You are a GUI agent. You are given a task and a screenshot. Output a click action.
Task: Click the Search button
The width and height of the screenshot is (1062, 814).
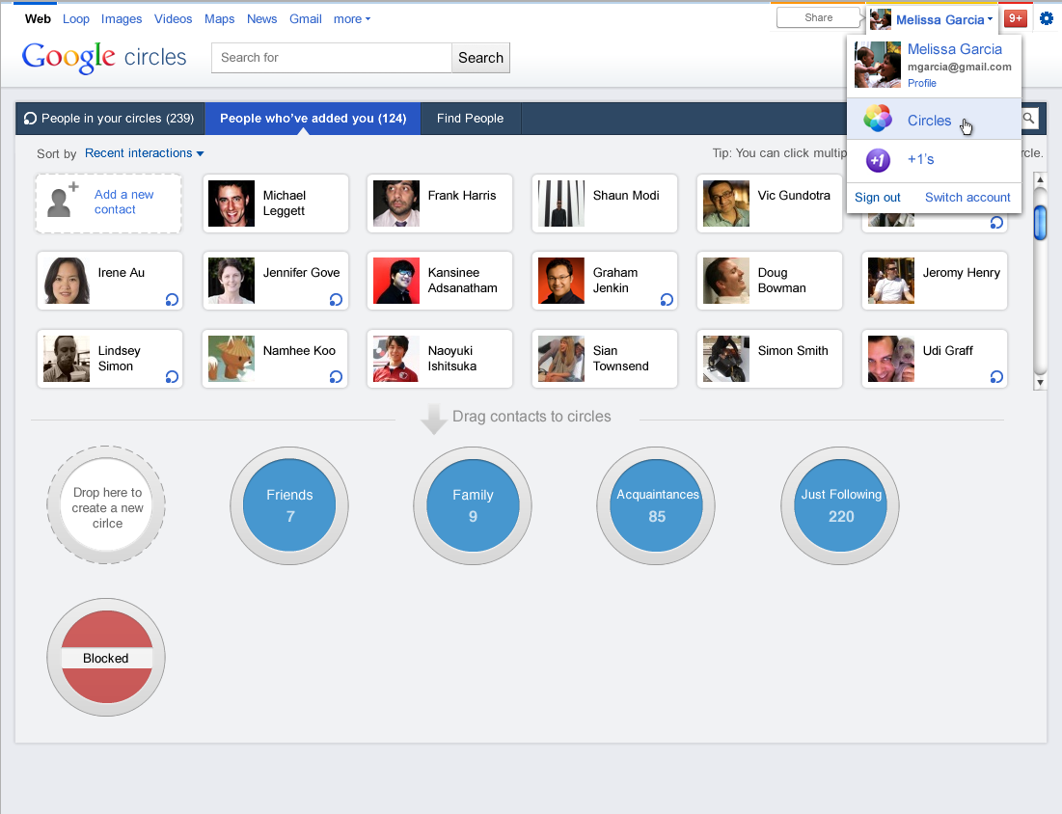point(481,58)
